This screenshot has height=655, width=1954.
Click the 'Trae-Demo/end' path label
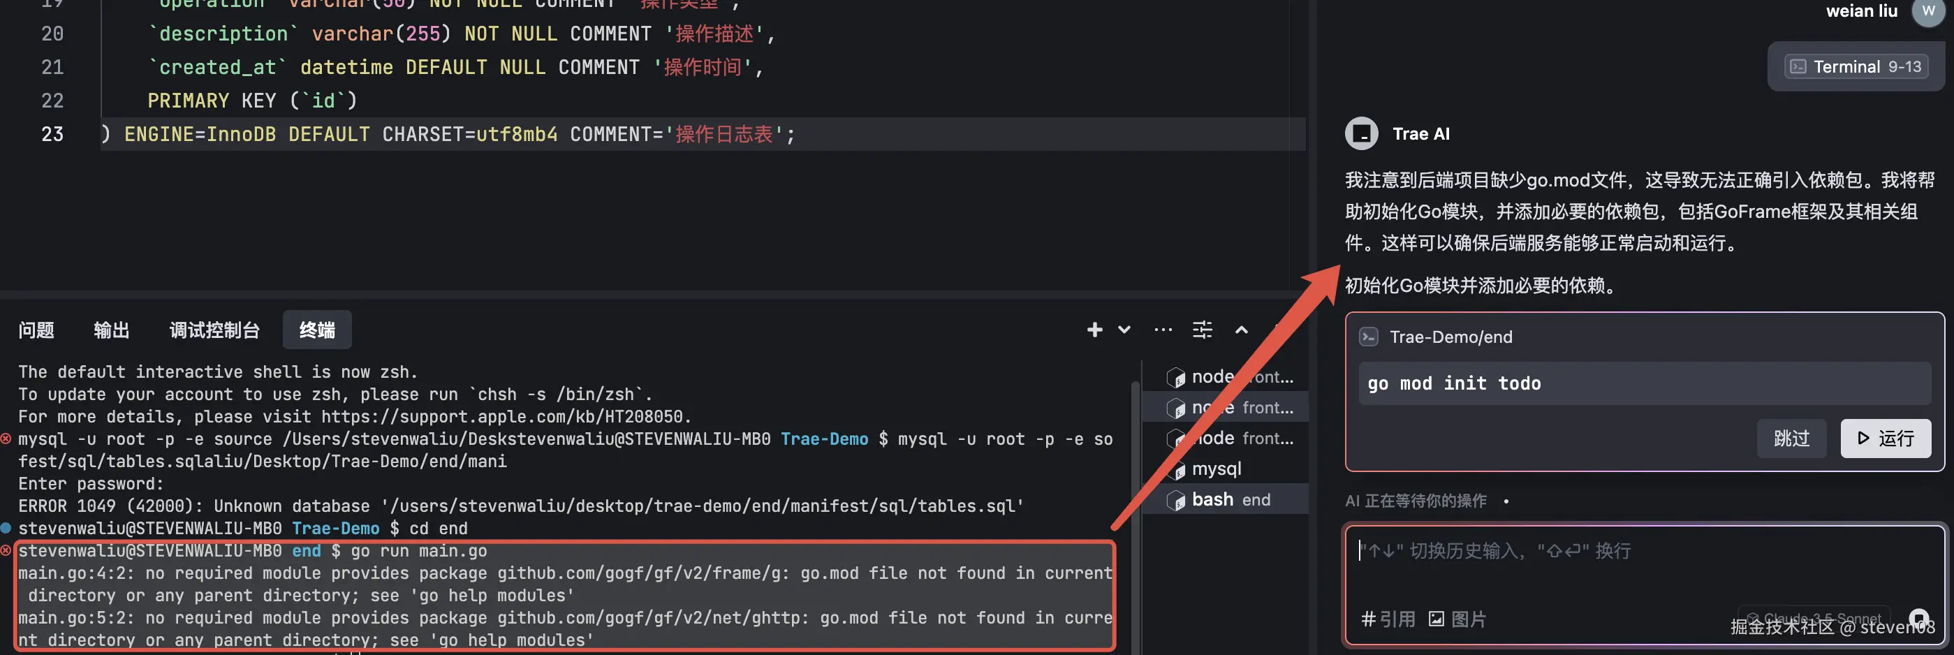[1450, 337]
